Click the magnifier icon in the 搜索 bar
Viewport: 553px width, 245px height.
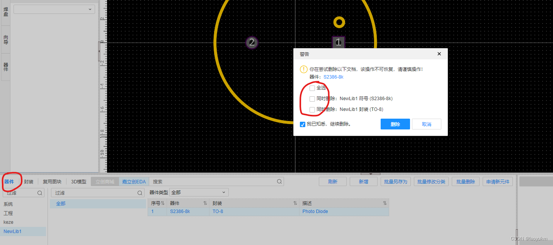[279, 181]
